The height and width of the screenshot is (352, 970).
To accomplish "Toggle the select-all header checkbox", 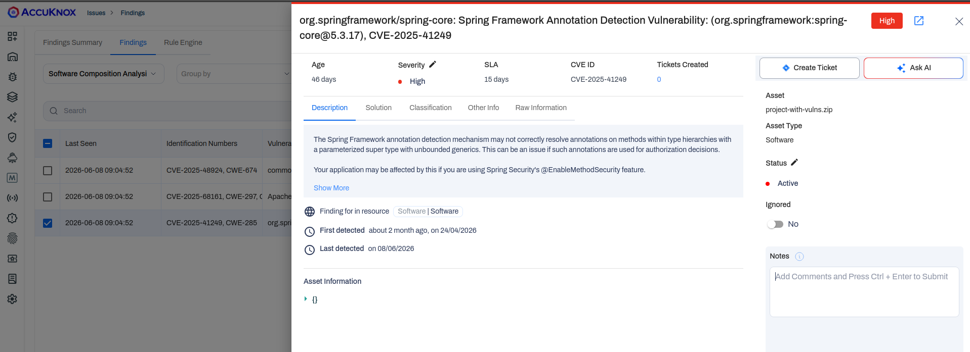I will click(48, 143).
